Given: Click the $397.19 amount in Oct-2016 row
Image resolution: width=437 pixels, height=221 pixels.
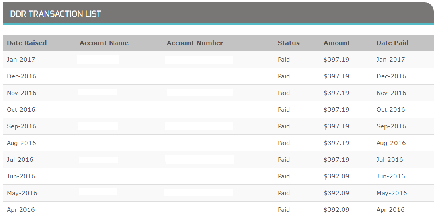Looking at the screenshot, I should tap(336, 110).
